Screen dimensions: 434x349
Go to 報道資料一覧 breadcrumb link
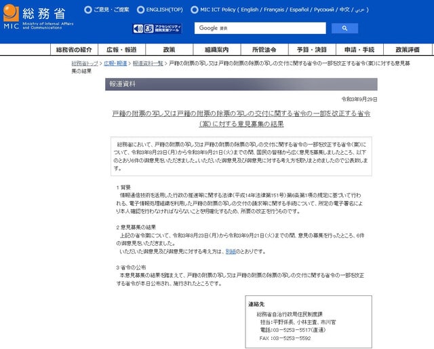click(x=148, y=63)
